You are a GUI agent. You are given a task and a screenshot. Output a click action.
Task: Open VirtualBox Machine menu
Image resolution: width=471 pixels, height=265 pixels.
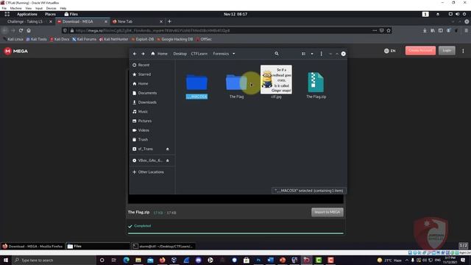pos(15,8)
